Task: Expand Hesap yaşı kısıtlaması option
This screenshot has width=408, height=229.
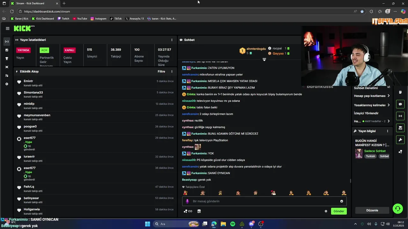Action: [x=372, y=96]
